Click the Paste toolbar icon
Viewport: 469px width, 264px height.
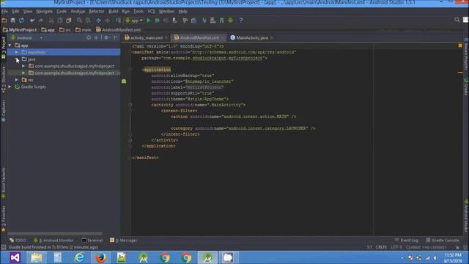[68, 21]
